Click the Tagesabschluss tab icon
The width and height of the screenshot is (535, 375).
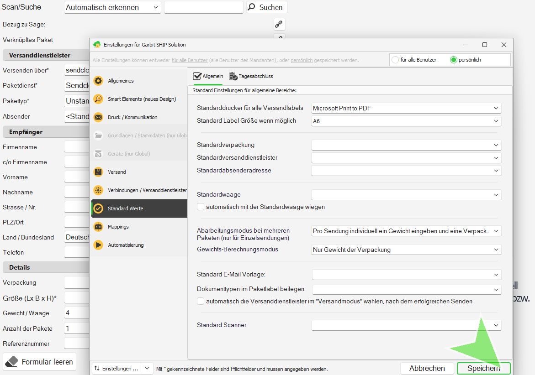pos(233,76)
